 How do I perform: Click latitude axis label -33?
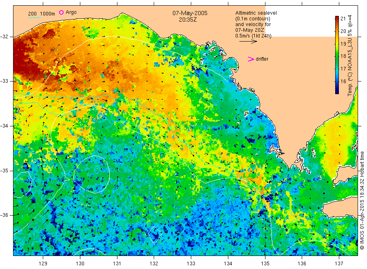tap(4, 81)
